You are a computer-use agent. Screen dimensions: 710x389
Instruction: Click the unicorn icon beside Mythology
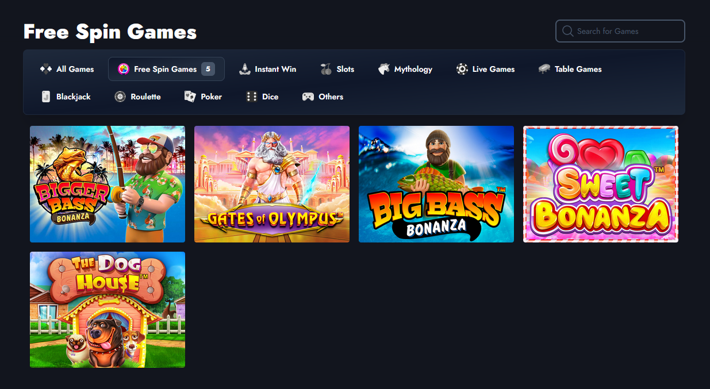tap(384, 69)
